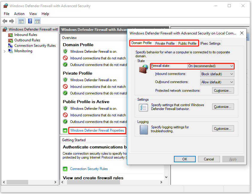Image resolution: width=252 pixels, height=194 pixels.
Task: Click the overview pane vertical scroll down arrow
Action: pyautogui.click(x=166, y=177)
